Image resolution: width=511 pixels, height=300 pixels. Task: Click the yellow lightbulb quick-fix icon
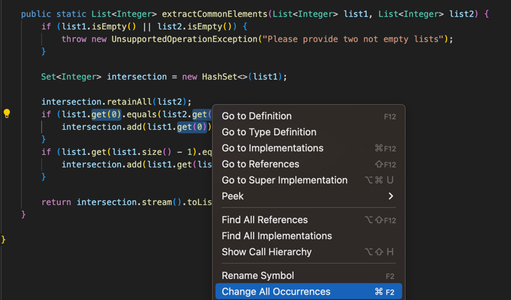click(x=7, y=114)
